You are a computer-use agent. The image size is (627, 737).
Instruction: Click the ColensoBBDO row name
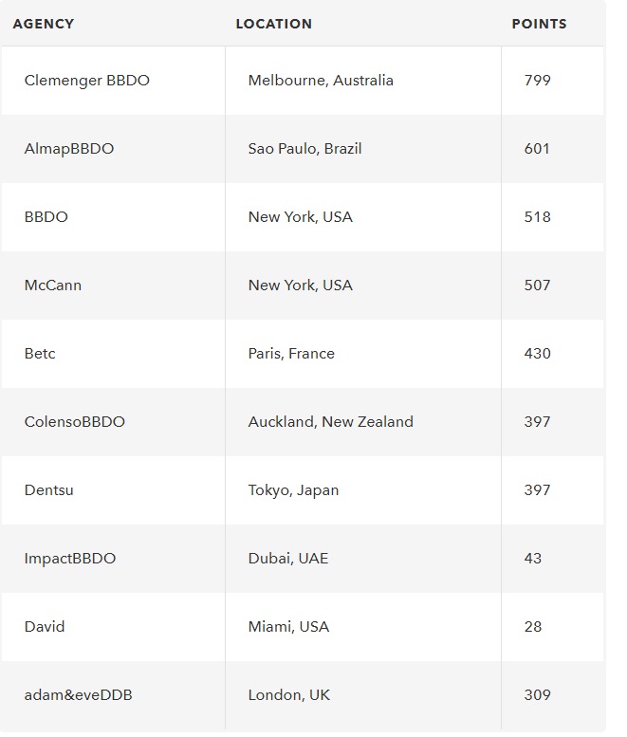(x=75, y=421)
